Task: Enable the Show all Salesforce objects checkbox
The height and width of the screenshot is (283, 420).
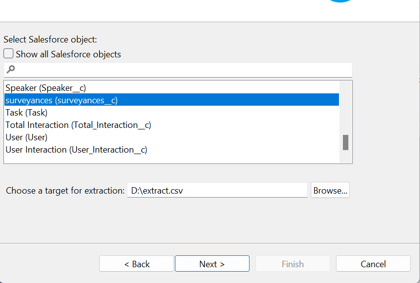Action: (x=9, y=54)
